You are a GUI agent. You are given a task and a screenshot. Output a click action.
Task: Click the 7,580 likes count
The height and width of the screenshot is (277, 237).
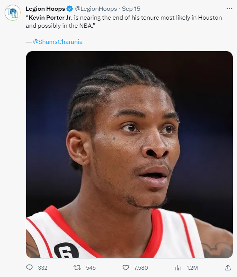(x=141, y=268)
